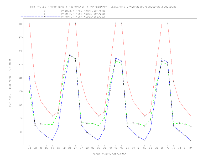Click y-axis tick label 24
The height and width of the screenshot is (161, 208).
point(20,51)
